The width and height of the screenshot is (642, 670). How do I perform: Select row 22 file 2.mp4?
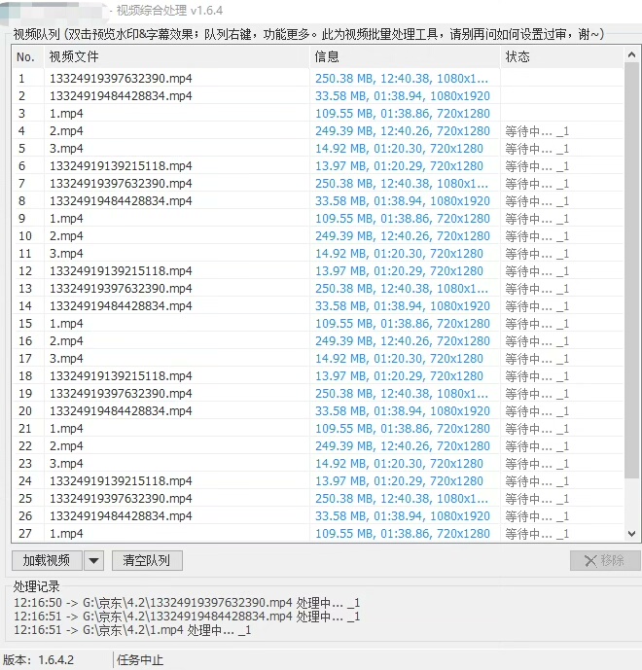click(x=66, y=446)
